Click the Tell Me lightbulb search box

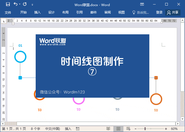coord(141,12)
